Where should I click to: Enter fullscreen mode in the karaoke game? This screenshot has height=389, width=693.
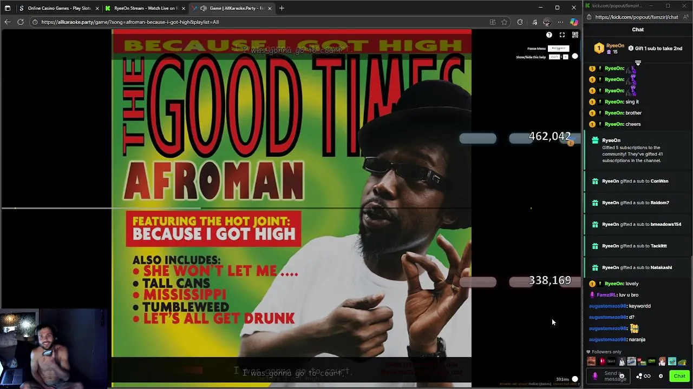tap(562, 35)
